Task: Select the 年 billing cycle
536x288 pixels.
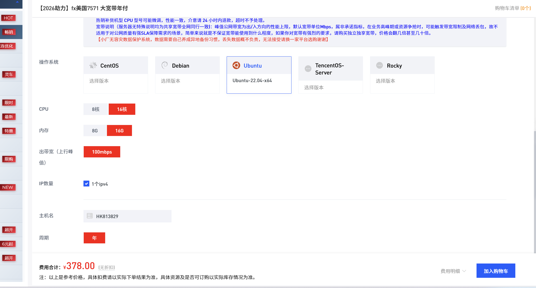Action: coord(94,238)
